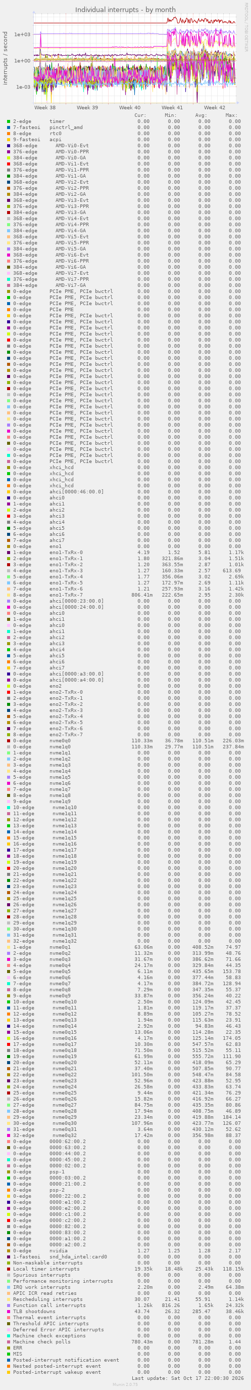Click the 'interrupts / second' y-axis label

(6, 58)
